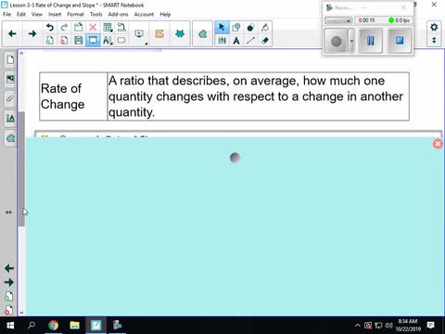The width and height of the screenshot is (445, 334).
Task: Click the orange response checkmark icon
Action: coord(159,33)
